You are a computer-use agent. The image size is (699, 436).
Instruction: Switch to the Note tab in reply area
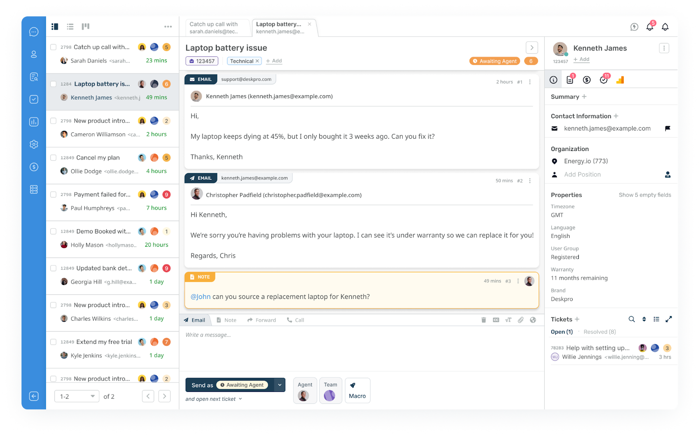tap(226, 319)
